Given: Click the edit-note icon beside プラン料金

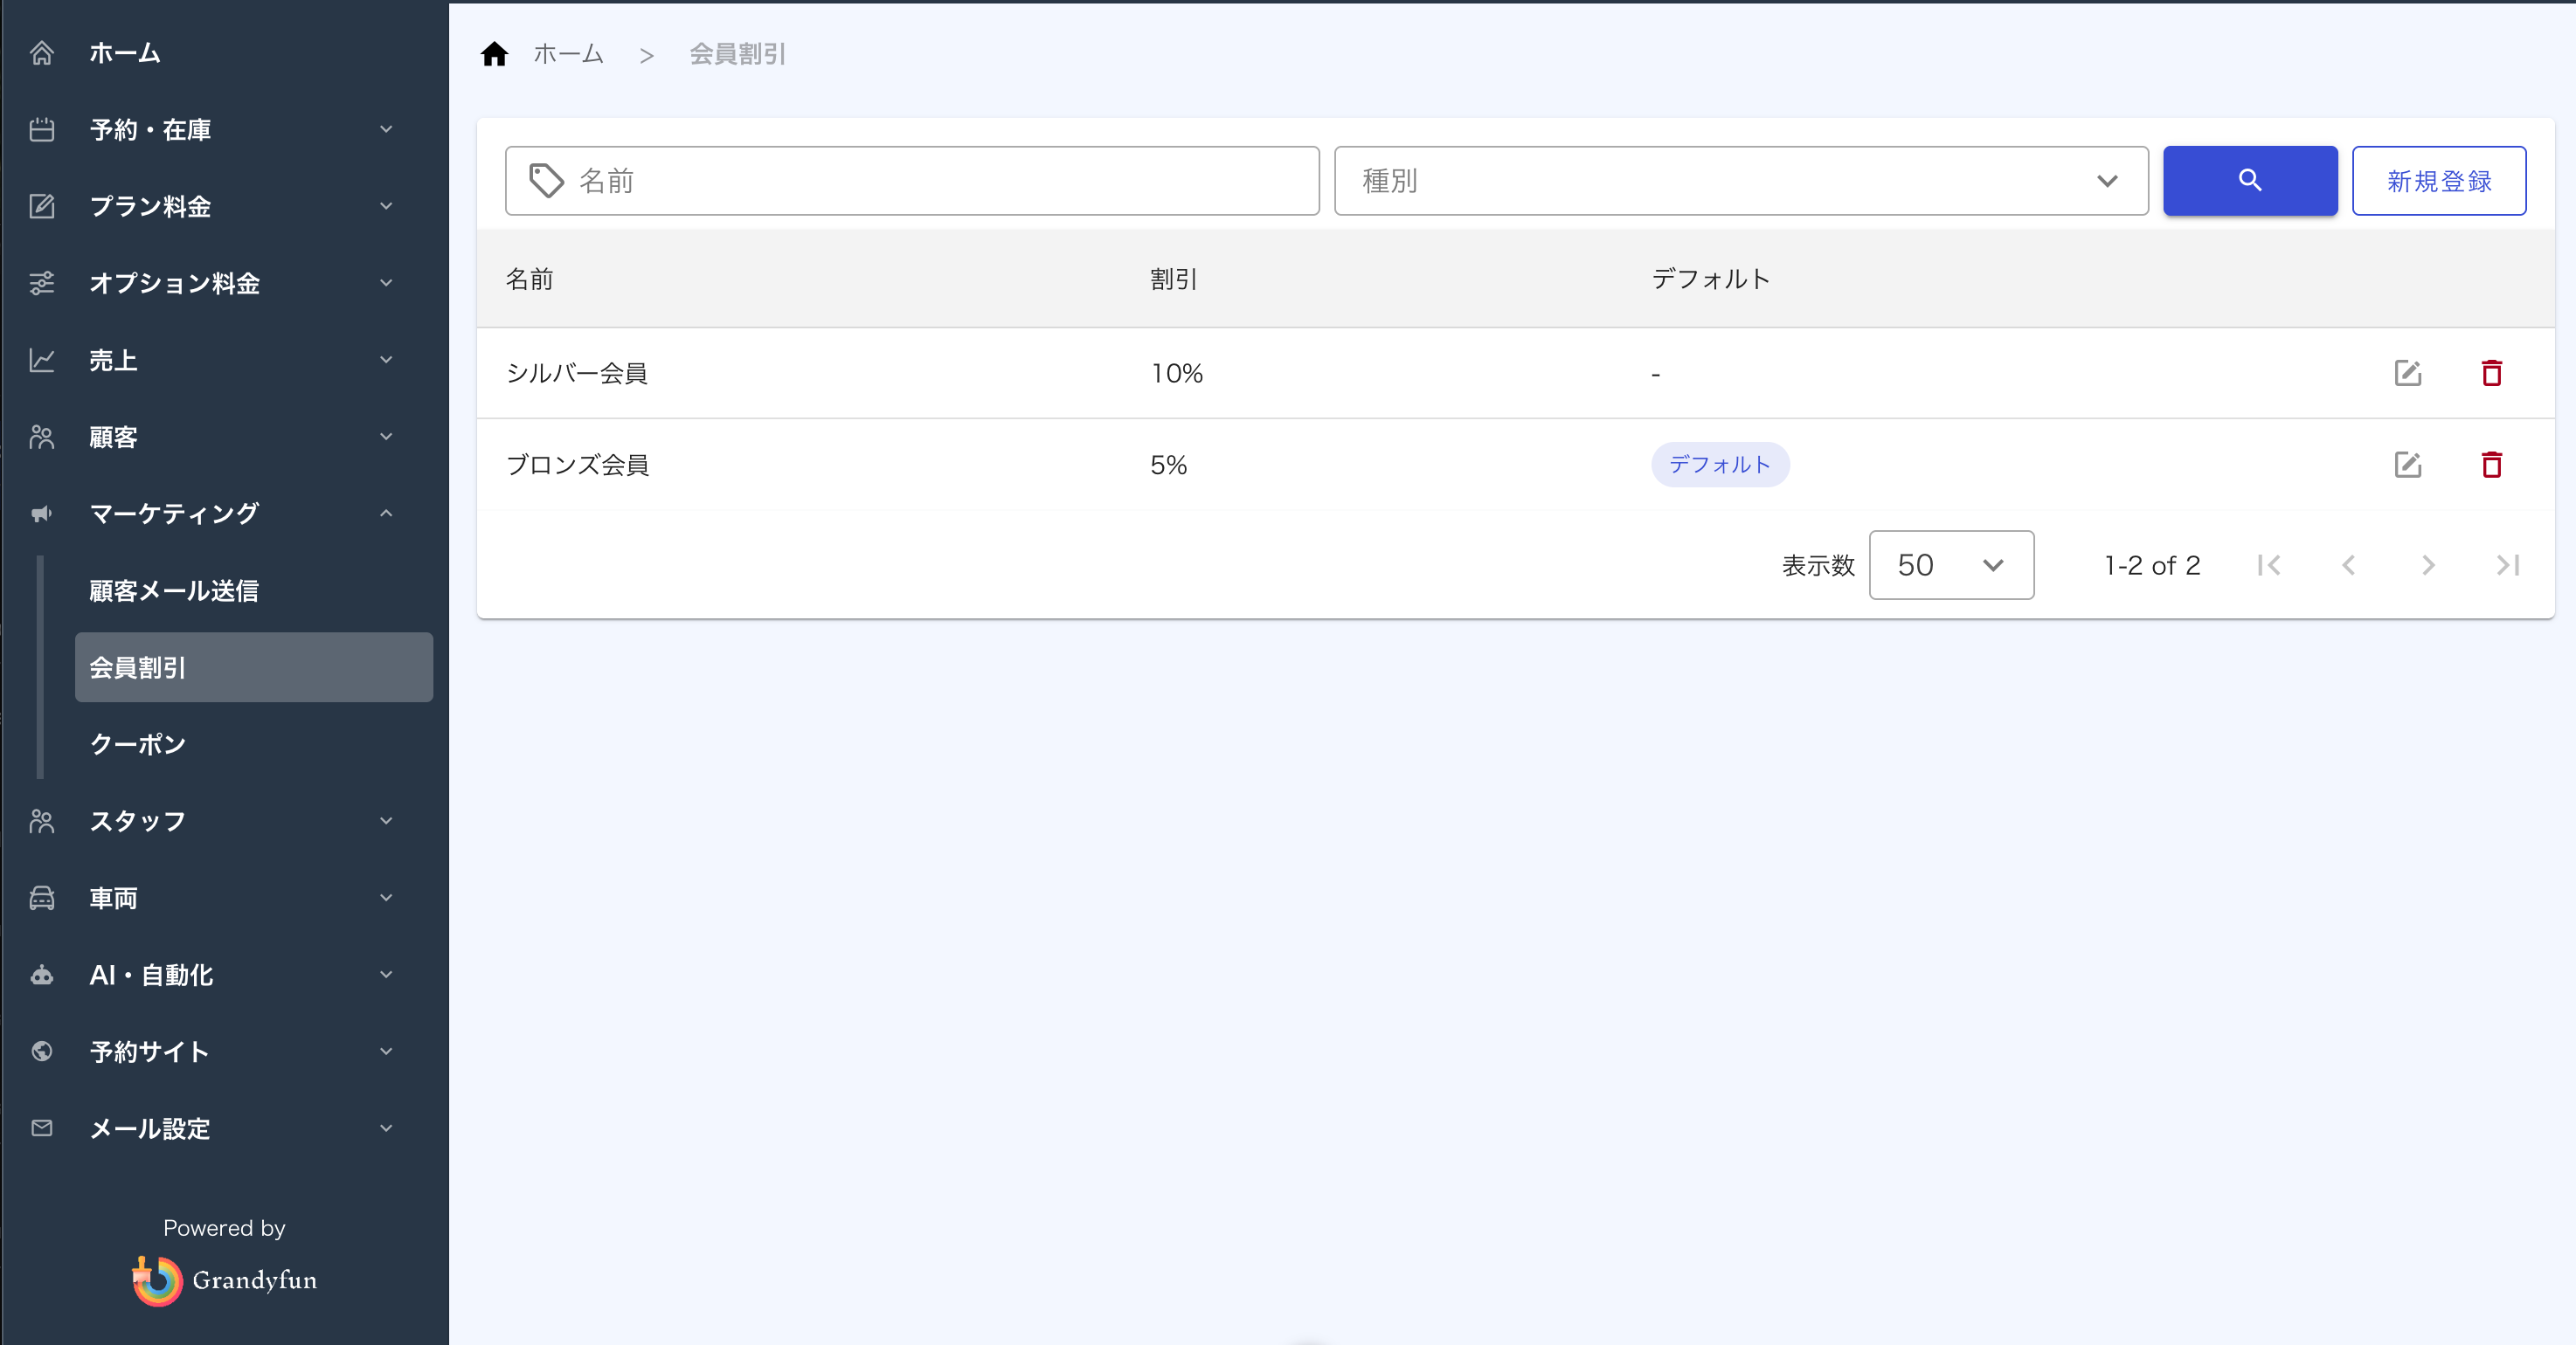Looking at the screenshot, I should click(x=42, y=206).
